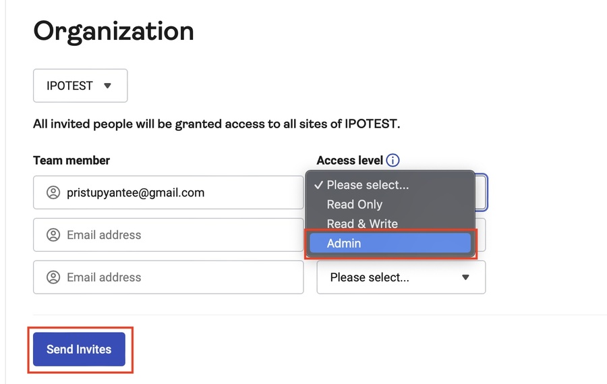Focus the field containing pristupyantee@gmail.com

[x=175, y=193]
